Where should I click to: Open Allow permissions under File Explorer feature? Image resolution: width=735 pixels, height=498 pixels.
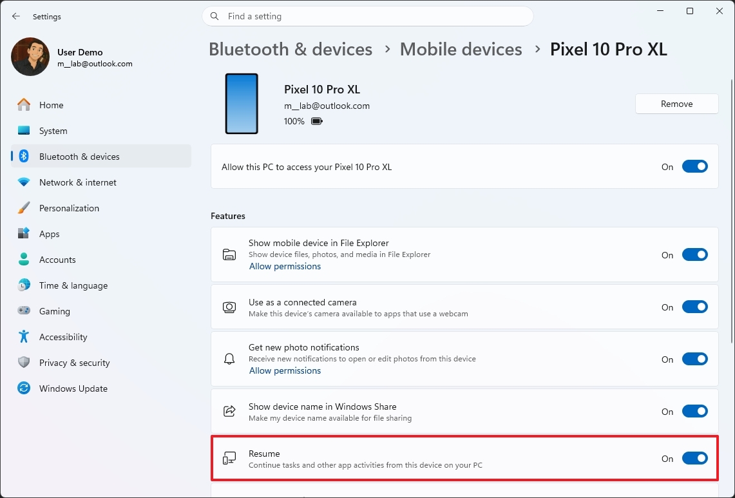(x=285, y=266)
